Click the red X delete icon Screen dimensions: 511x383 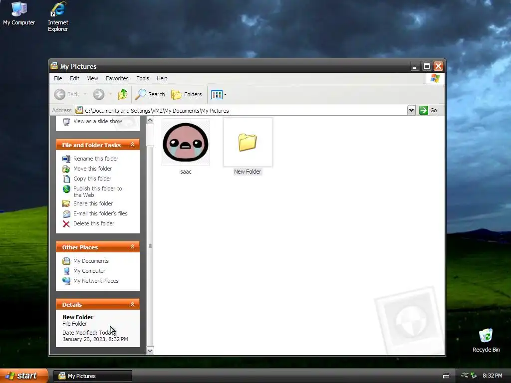66,224
